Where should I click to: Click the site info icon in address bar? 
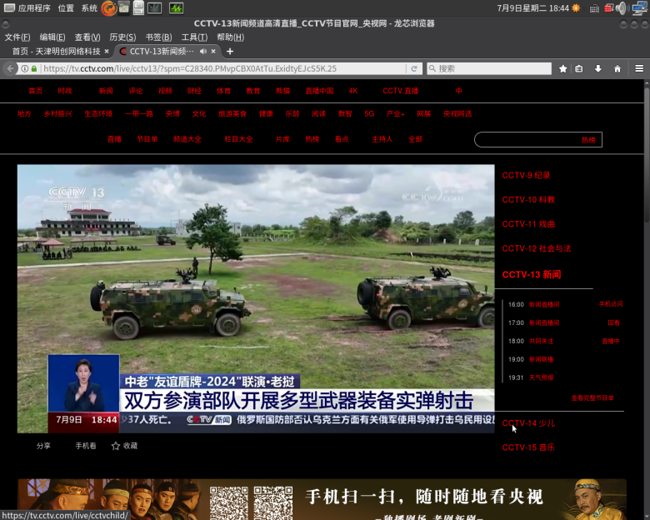pyautogui.click(x=25, y=69)
